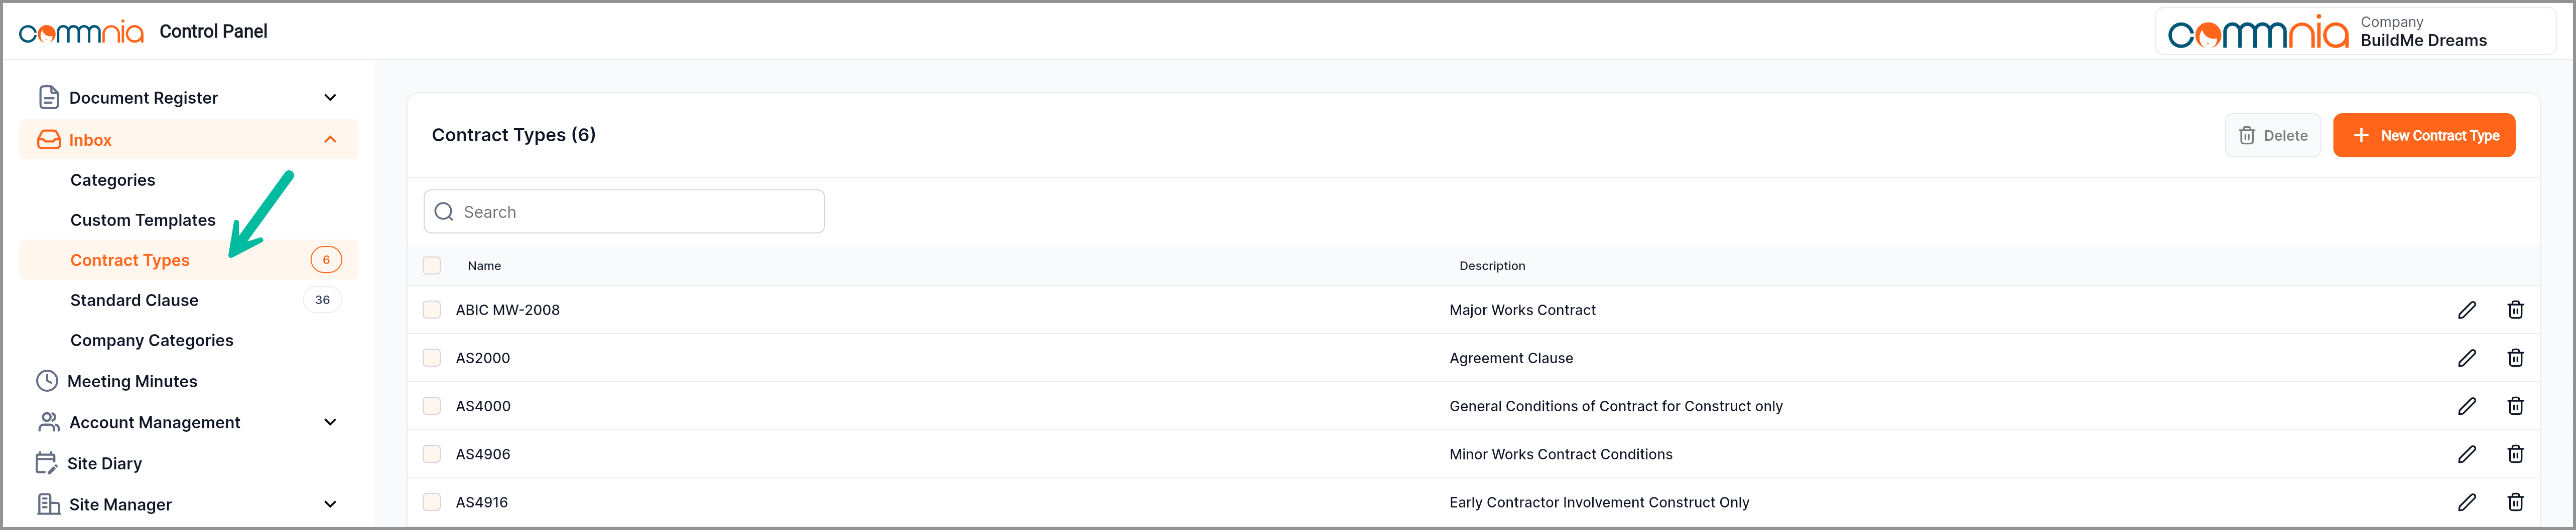Expand the Document Register section
Screen dimensions: 2576x530
(x=330, y=98)
